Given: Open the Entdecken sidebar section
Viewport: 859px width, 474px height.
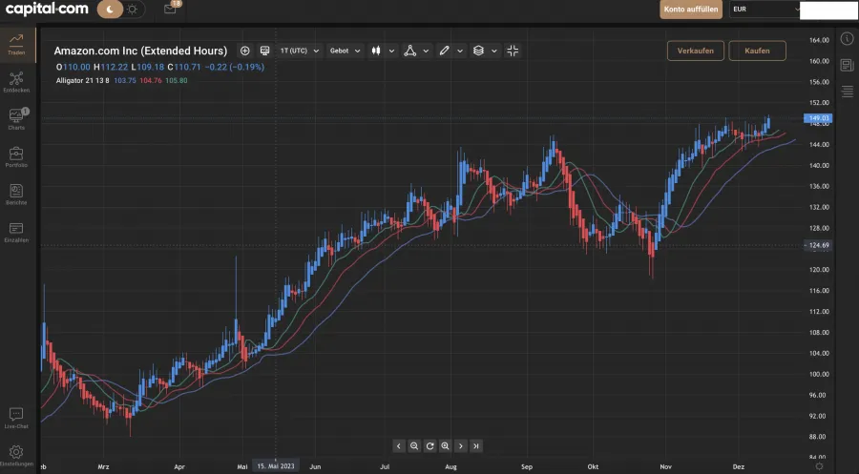Looking at the screenshot, I should [x=16, y=82].
